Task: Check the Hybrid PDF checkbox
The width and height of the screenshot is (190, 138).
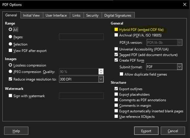Action: click(116, 30)
